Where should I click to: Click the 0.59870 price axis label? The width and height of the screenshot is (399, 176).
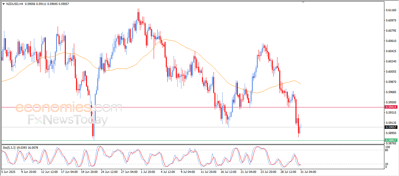click(x=391, y=82)
